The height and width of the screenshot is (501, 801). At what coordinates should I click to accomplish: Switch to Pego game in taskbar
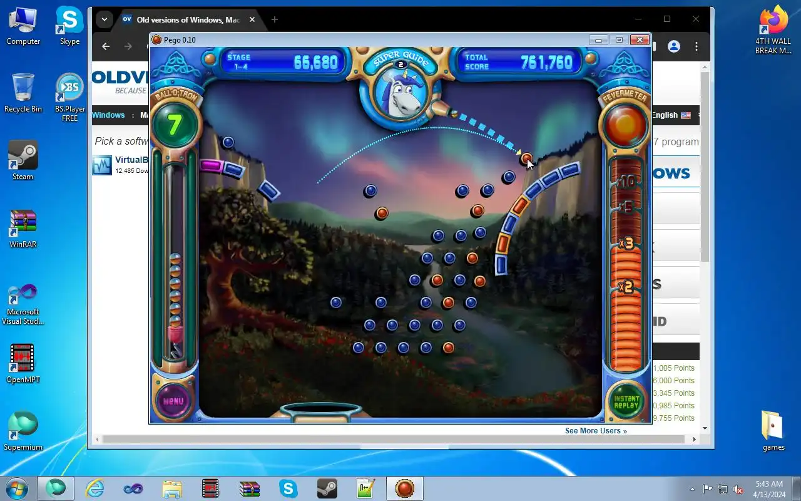pos(405,488)
